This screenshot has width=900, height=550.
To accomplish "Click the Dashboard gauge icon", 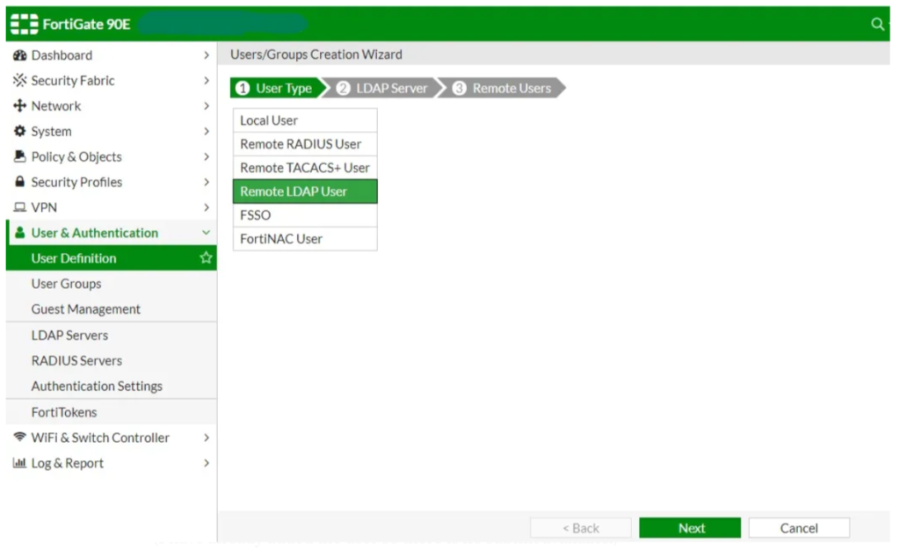I will click(19, 55).
